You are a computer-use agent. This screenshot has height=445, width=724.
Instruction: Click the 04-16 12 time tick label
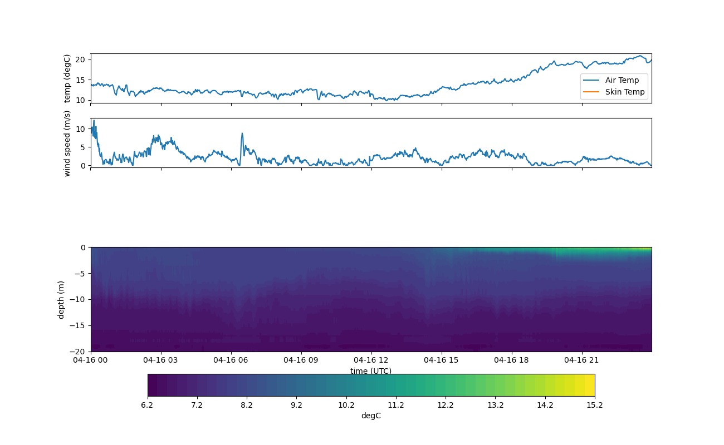pos(371,360)
